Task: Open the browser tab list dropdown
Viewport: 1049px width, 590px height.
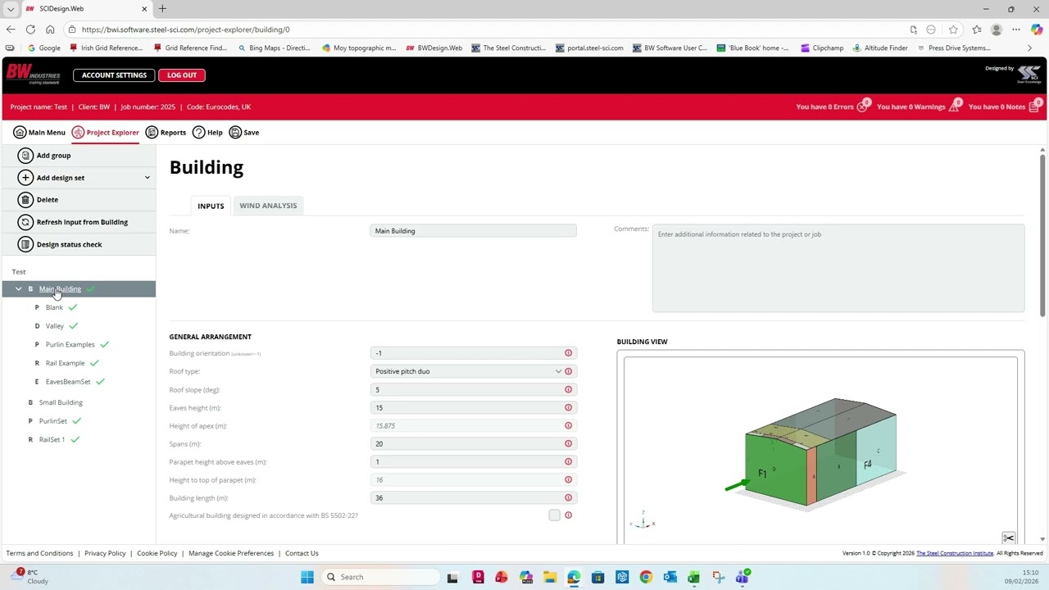Action: (x=10, y=9)
